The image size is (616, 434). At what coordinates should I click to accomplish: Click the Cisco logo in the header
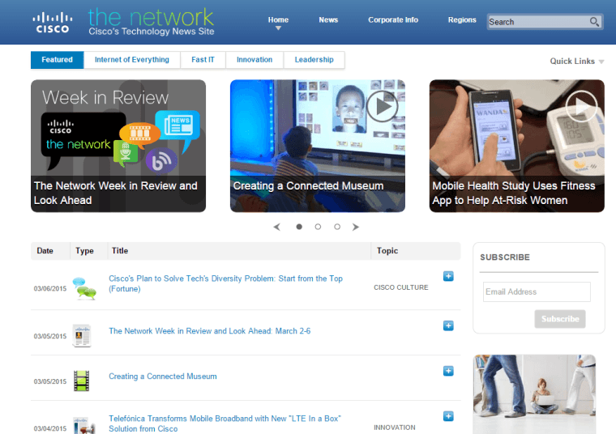point(52,23)
